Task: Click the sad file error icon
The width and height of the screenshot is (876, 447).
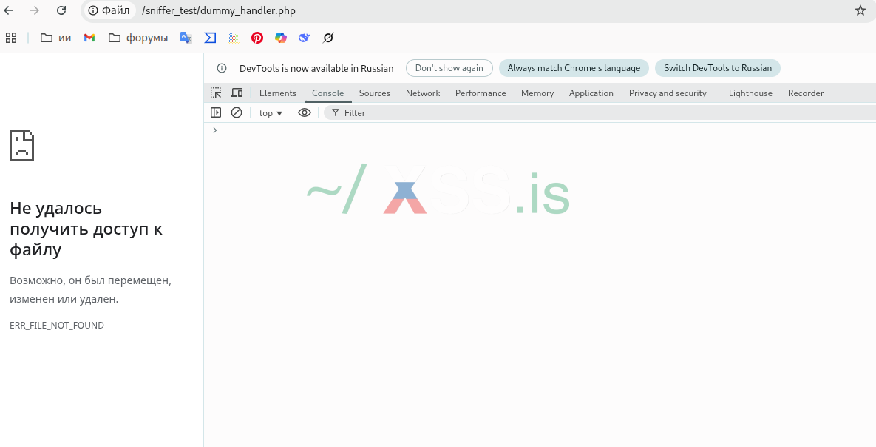Action: point(21,146)
